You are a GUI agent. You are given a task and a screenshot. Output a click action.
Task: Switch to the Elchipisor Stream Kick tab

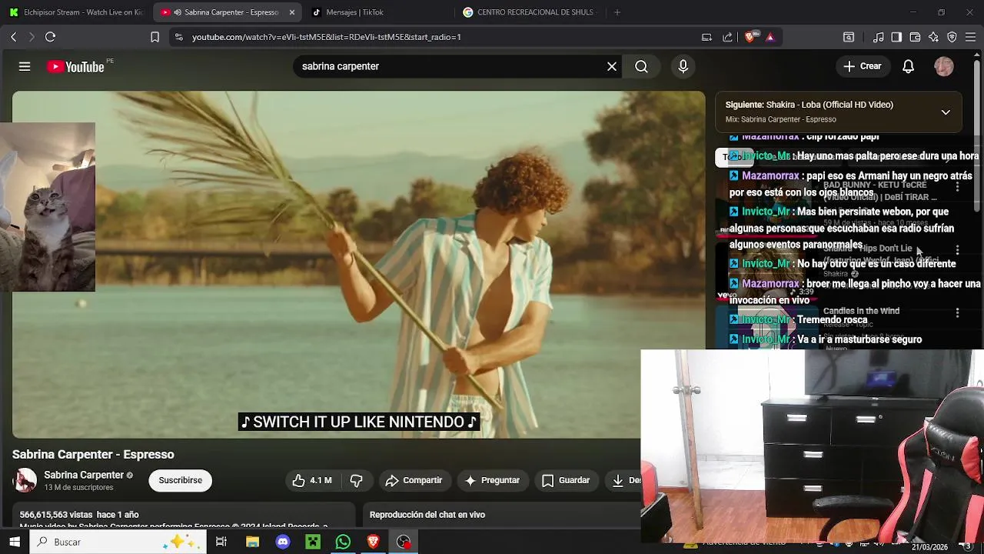coord(76,12)
